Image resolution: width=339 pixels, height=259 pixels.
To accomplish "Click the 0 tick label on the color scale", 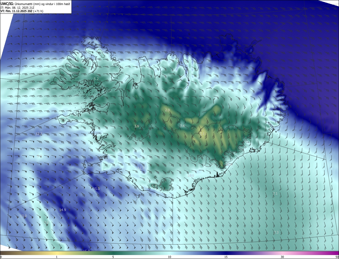I will click(x=1, y=257).
